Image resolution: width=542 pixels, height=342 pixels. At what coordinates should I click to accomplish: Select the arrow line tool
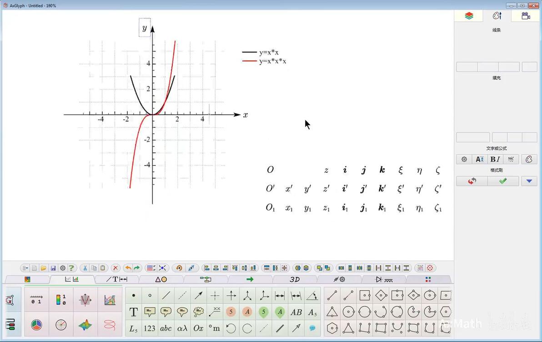coord(198,295)
